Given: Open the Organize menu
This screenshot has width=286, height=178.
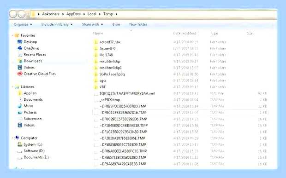Looking at the screenshot, I should (23, 24).
